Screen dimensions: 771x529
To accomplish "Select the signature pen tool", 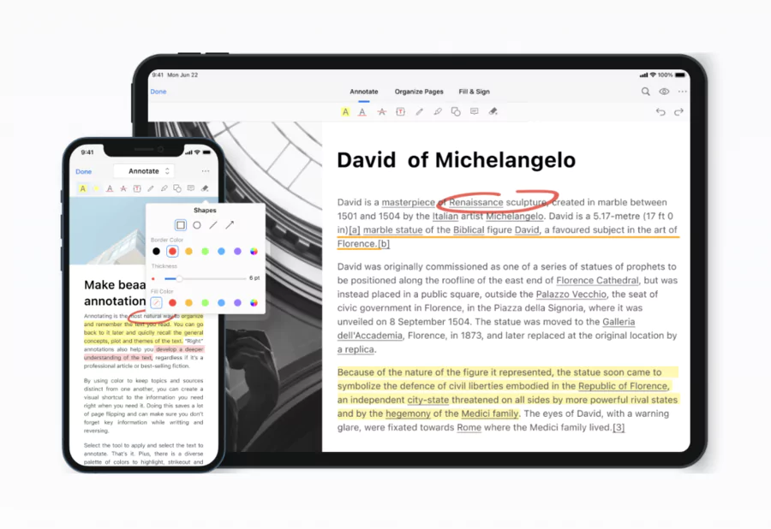I will click(438, 111).
